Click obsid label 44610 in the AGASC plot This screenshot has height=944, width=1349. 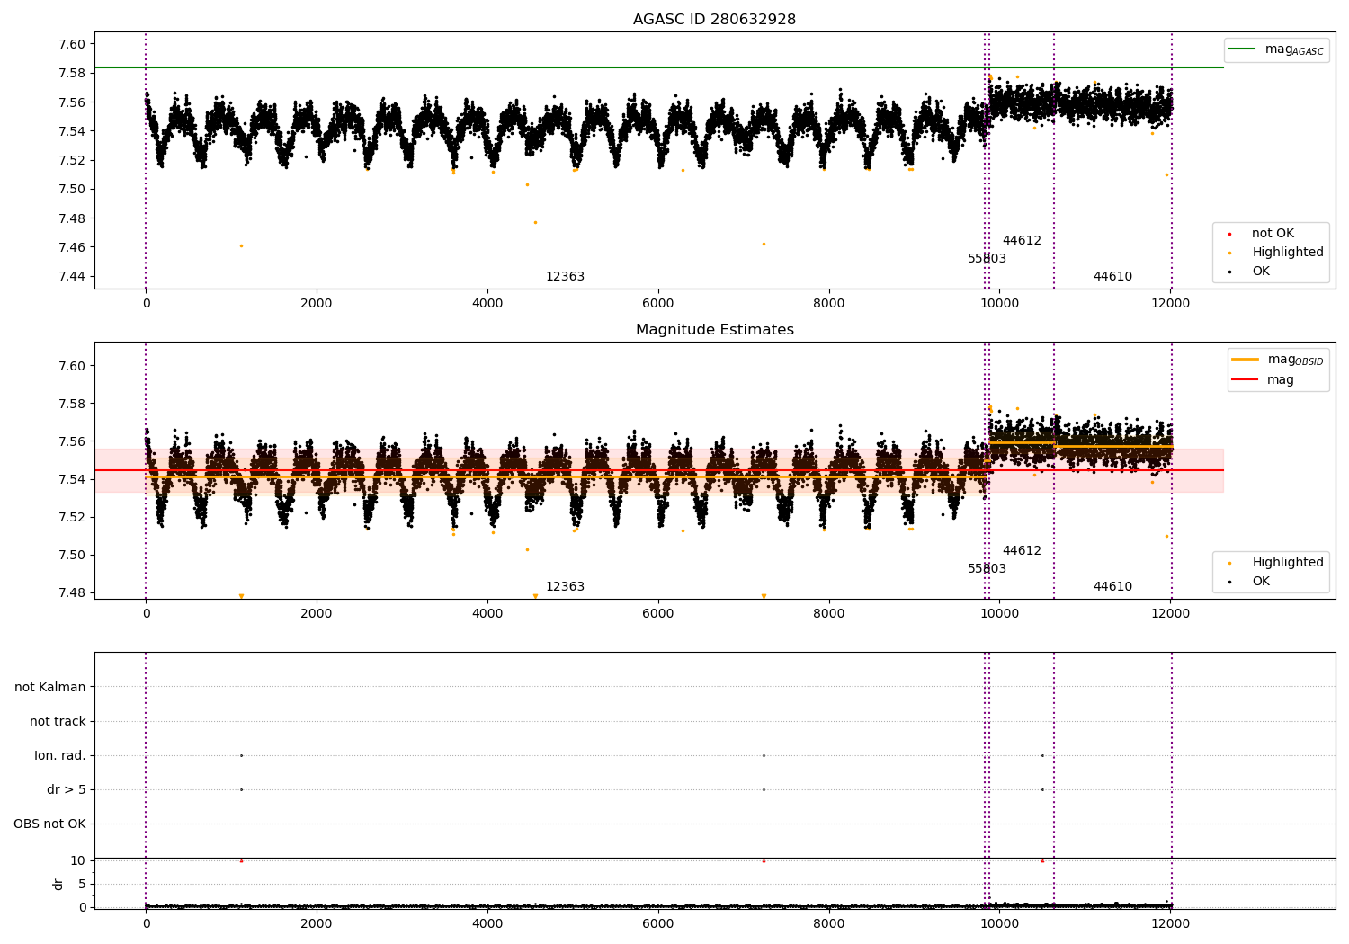[x=1112, y=277]
